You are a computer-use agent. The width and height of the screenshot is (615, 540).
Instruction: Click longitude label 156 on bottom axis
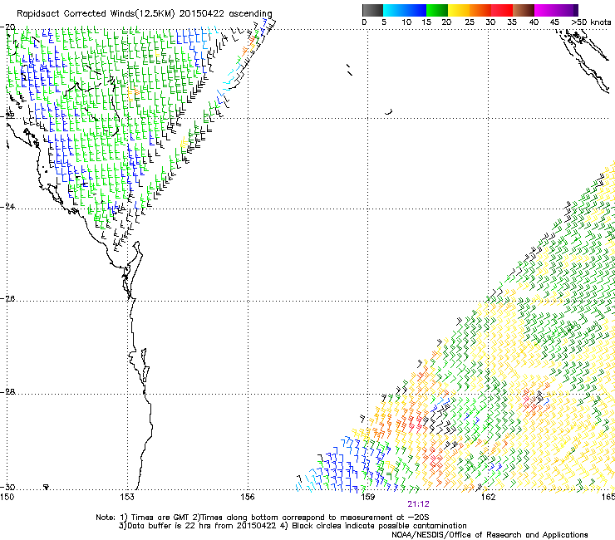click(248, 497)
